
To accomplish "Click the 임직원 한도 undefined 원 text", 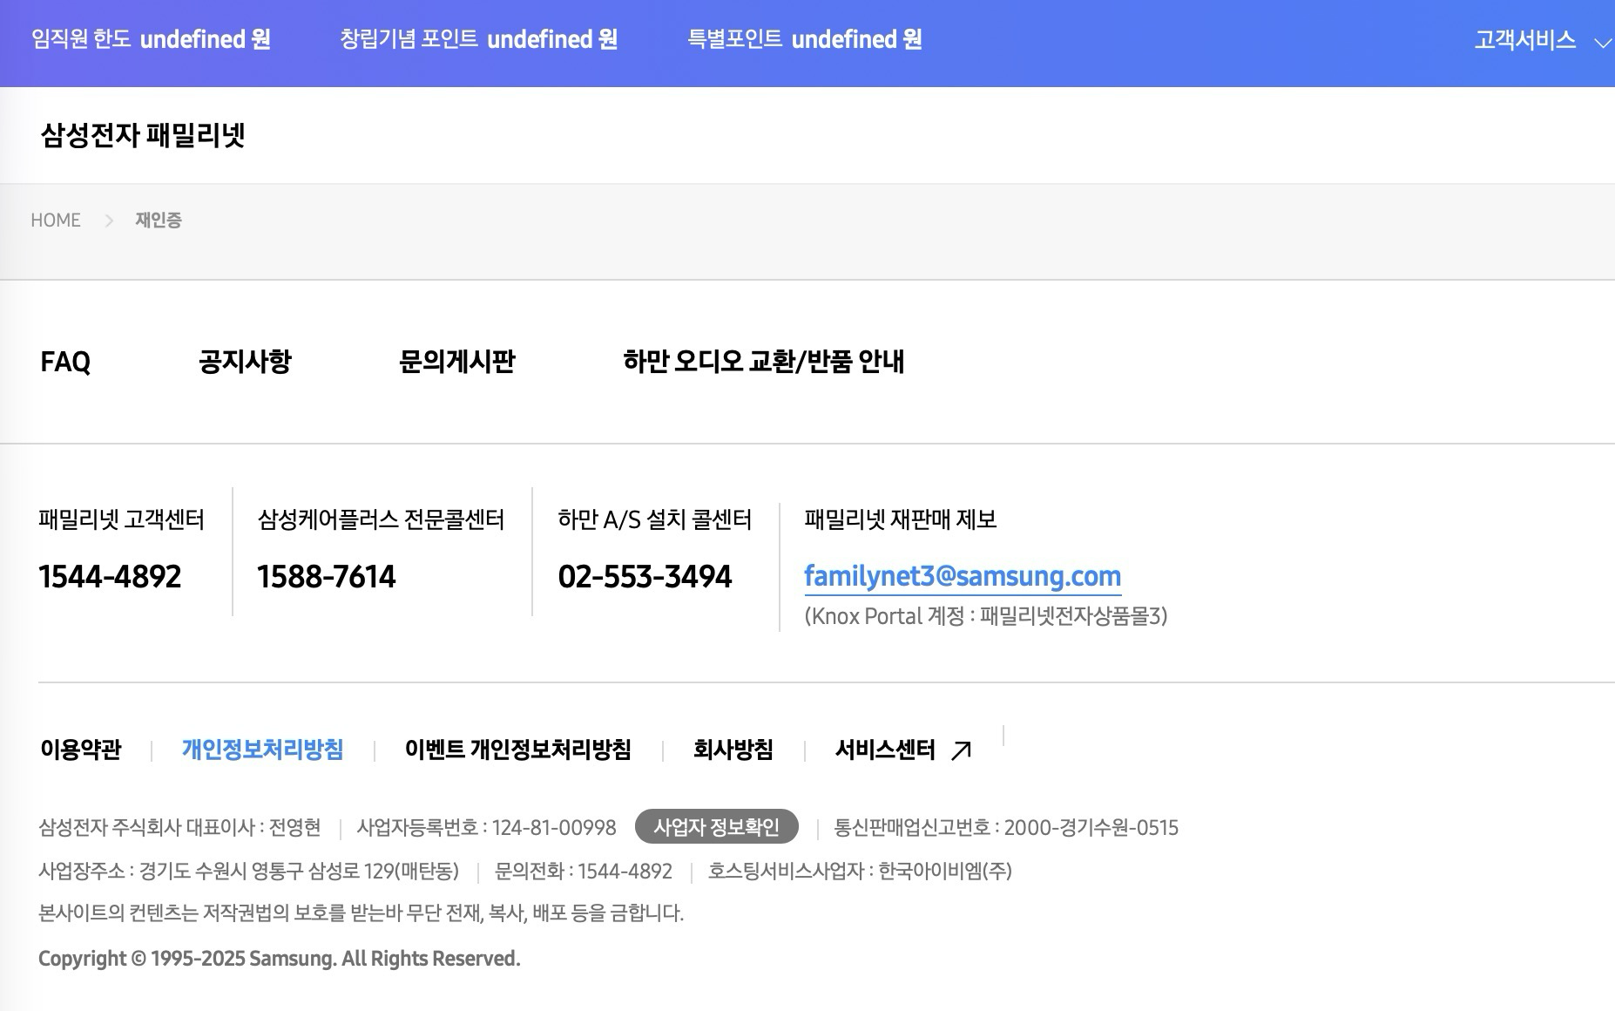I will pyautogui.click(x=151, y=40).
